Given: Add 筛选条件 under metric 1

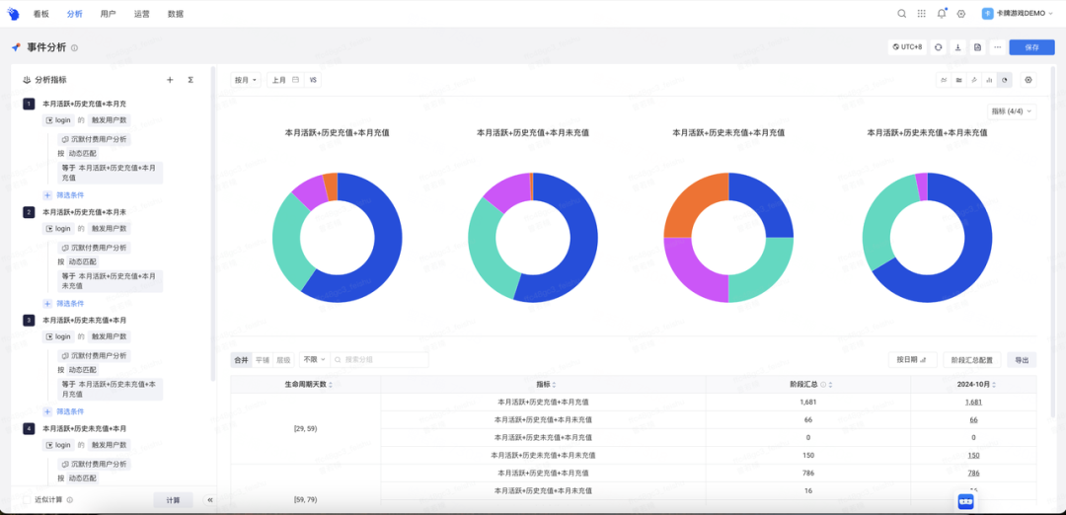Looking at the screenshot, I should coord(64,195).
